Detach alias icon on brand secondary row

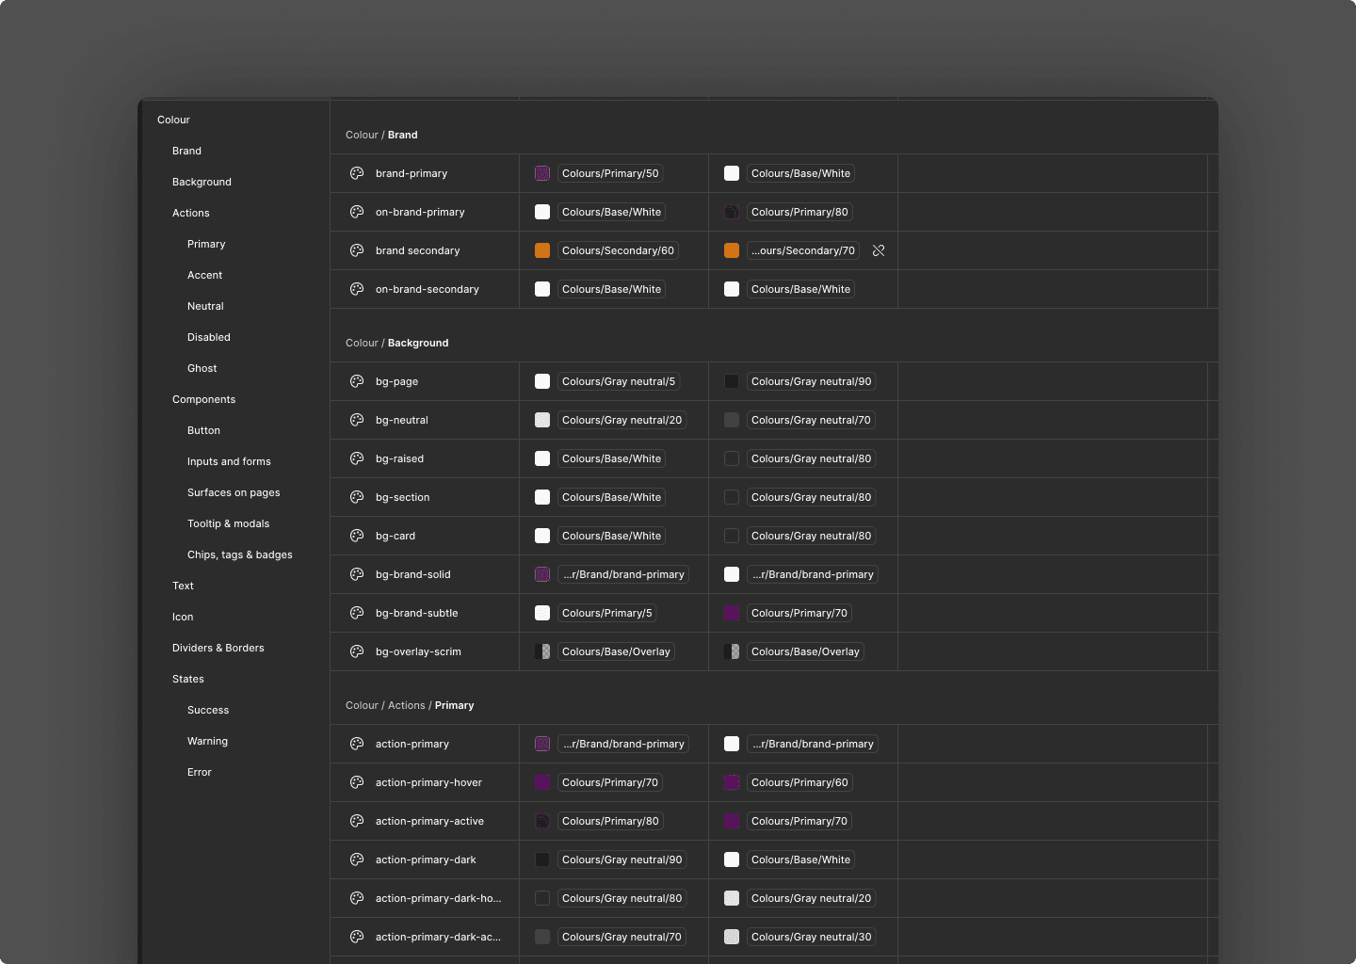tap(879, 250)
